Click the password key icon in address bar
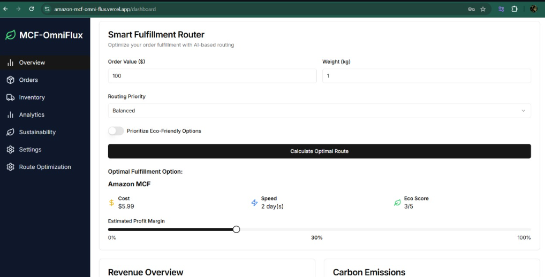 click(x=471, y=10)
